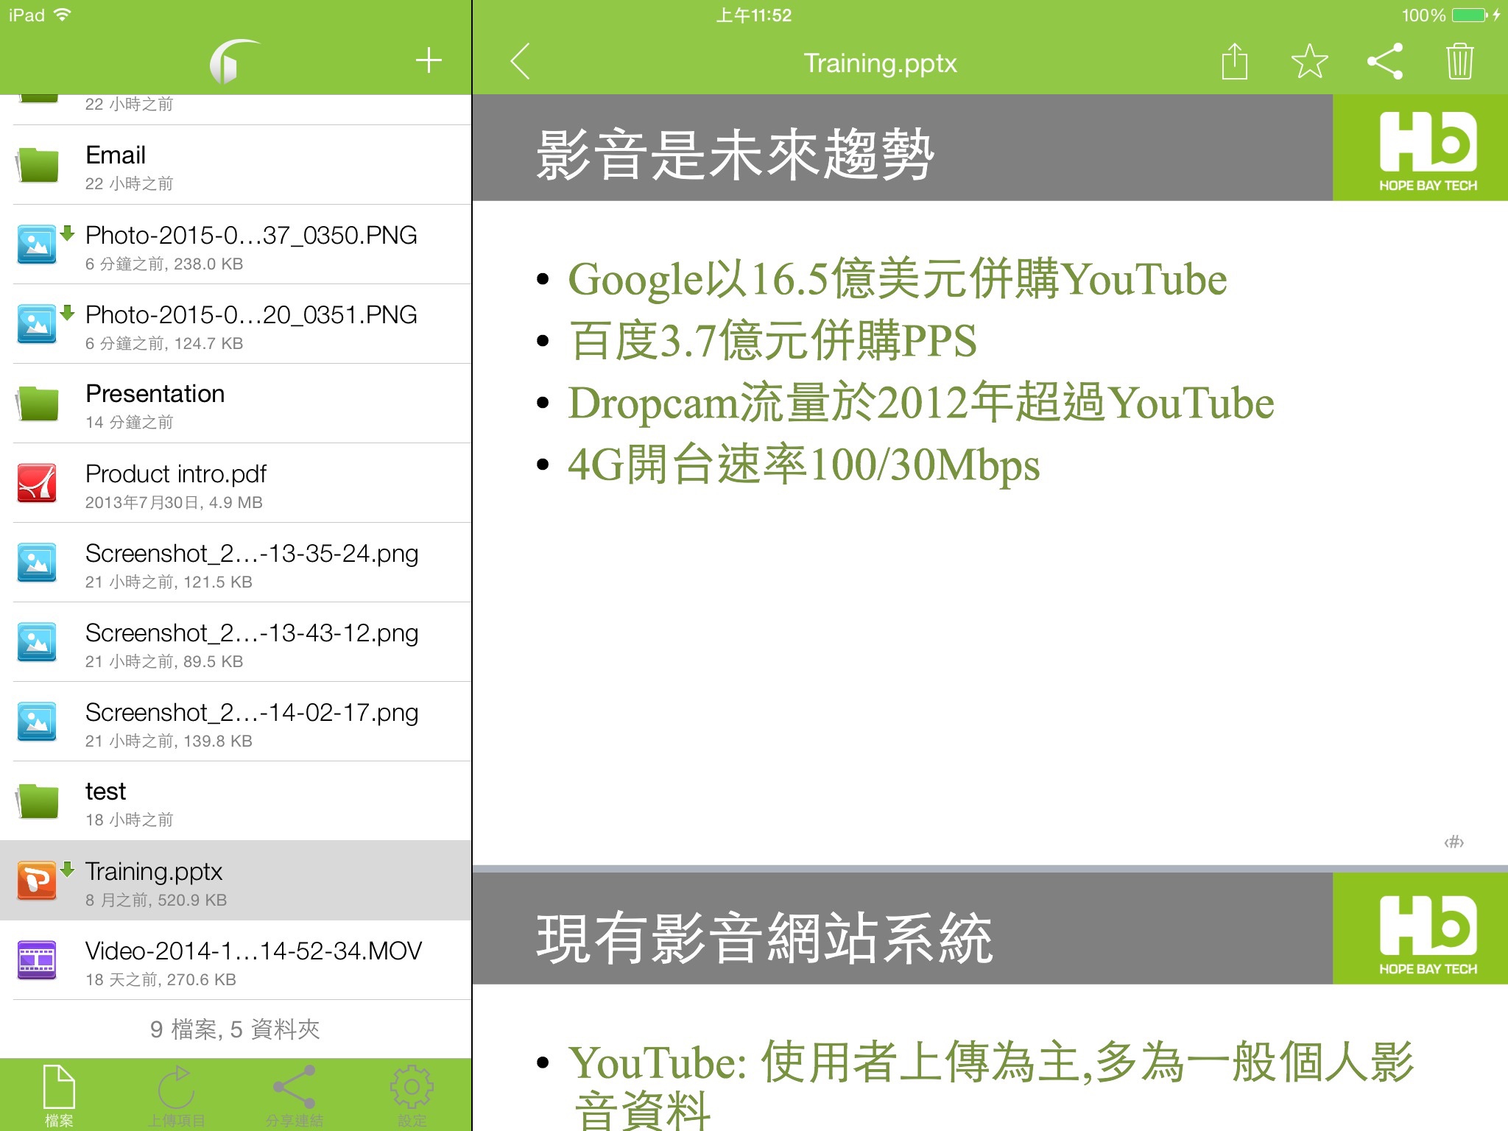Delete Training.pptx with trash icon
This screenshot has height=1131, width=1508.
point(1459,61)
